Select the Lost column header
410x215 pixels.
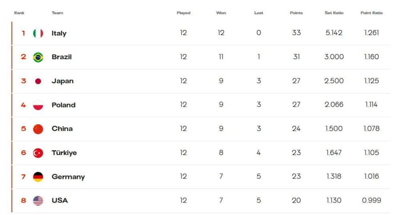pyautogui.click(x=259, y=13)
